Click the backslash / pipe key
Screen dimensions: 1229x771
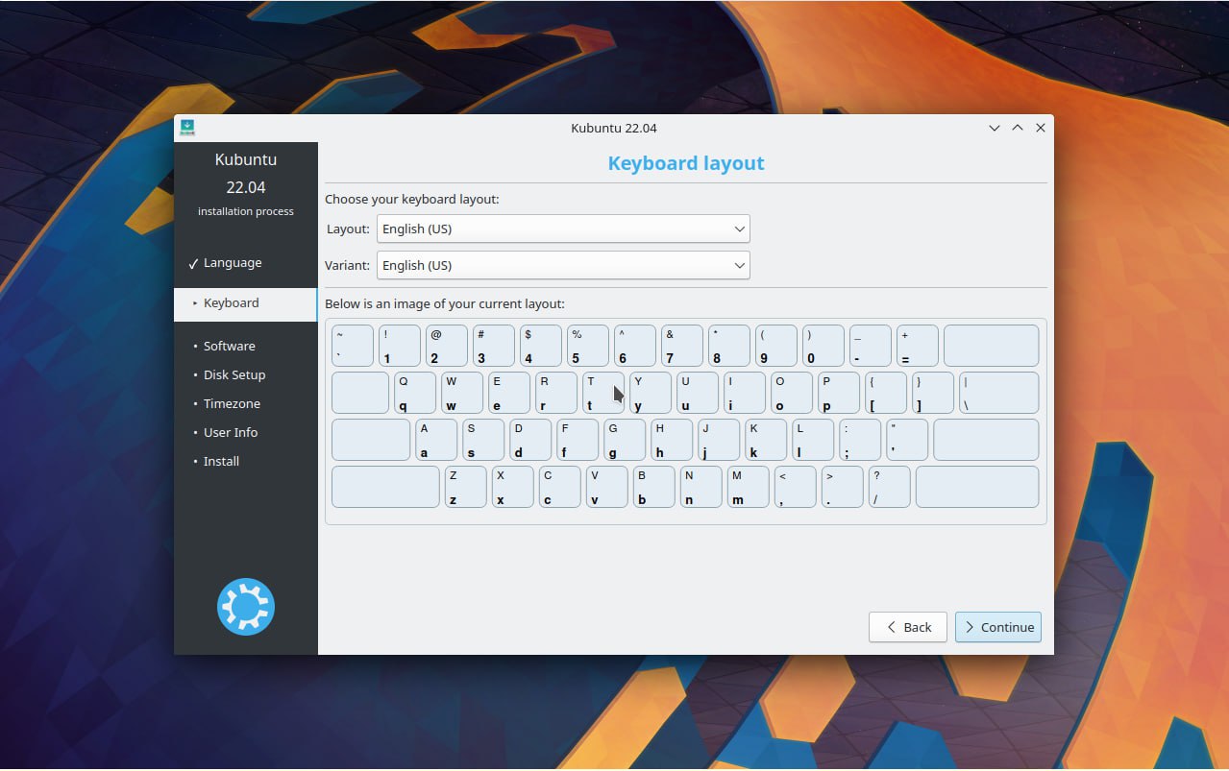coord(999,393)
